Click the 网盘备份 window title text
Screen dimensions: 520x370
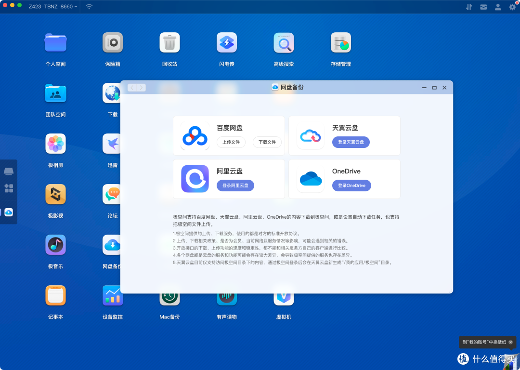pyautogui.click(x=292, y=87)
